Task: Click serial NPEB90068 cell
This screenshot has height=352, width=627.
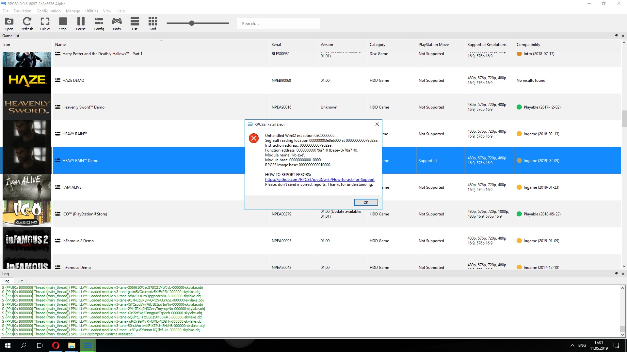Action: (281, 81)
